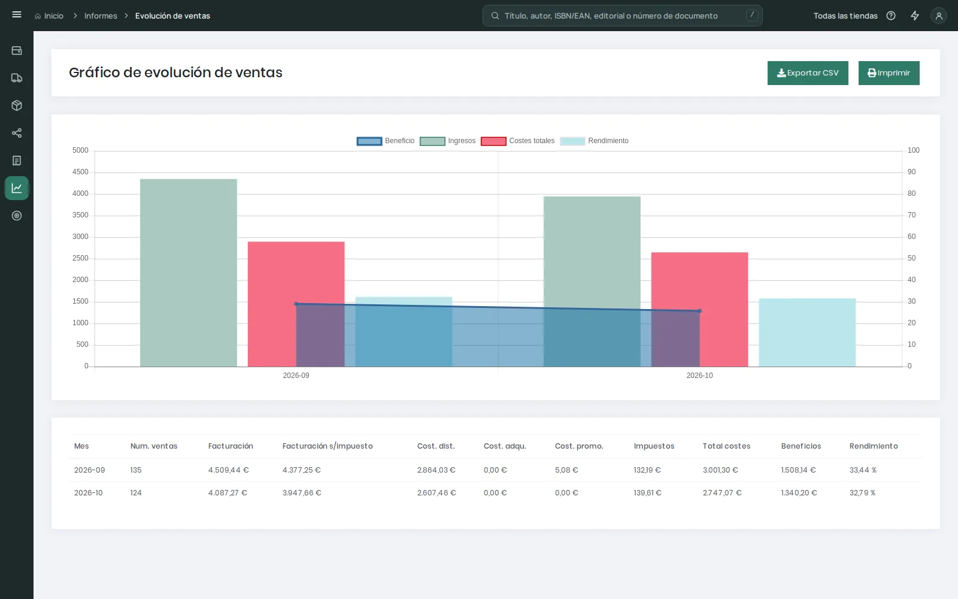Go to Inicio breadcrumb link
958x599 pixels.
pyautogui.click(x=54, y=16)
